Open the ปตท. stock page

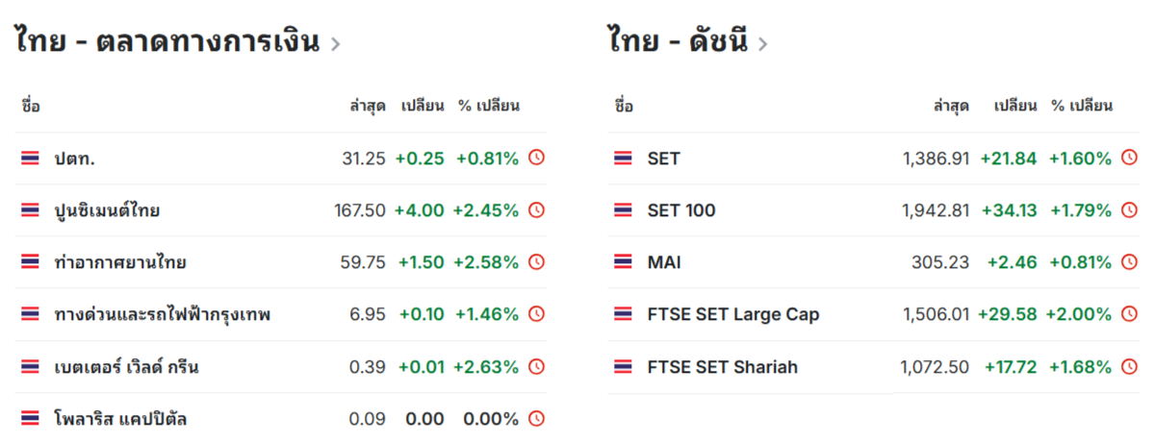click(74, 159)
